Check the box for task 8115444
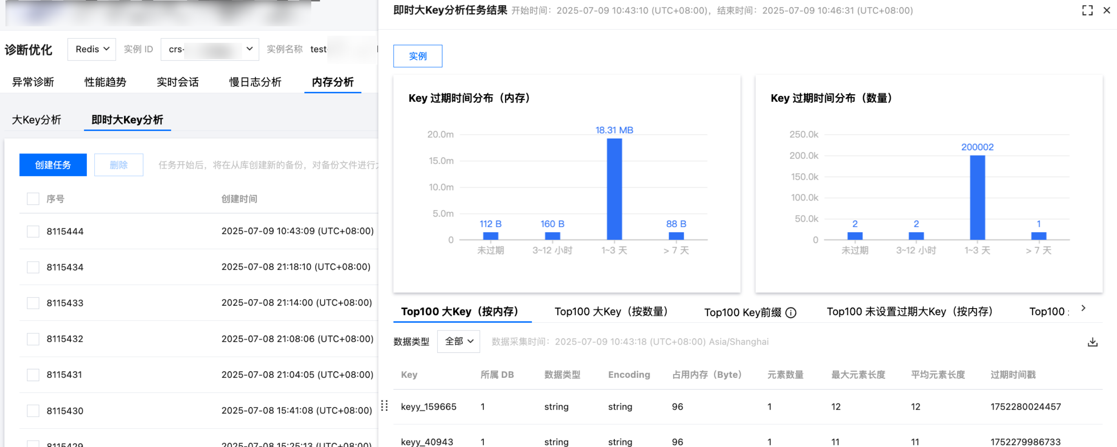This screenshot has width=1117, height=447. [33, 232]
